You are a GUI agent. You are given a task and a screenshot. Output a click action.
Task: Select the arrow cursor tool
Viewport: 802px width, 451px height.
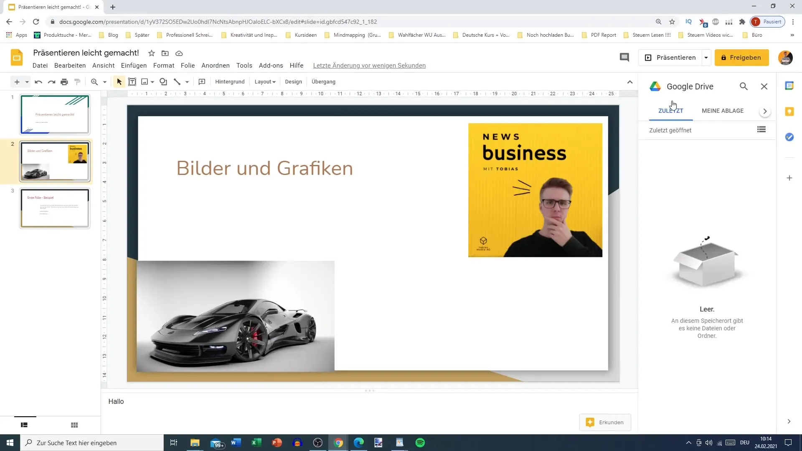[x=119, y=82]
